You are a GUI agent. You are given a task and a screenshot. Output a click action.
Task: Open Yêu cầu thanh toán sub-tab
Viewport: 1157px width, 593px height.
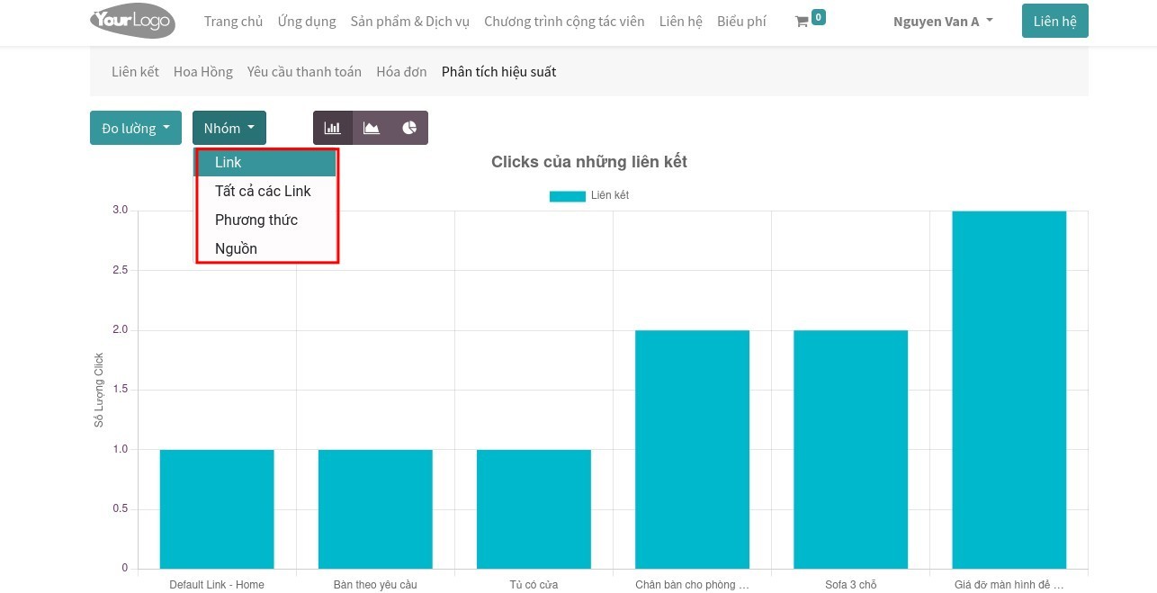(304, 72)
